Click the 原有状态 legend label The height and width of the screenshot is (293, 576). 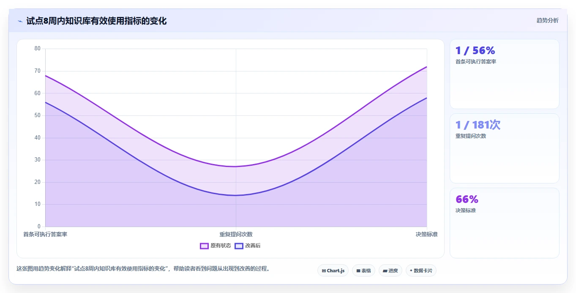click(x=221, y=246)
